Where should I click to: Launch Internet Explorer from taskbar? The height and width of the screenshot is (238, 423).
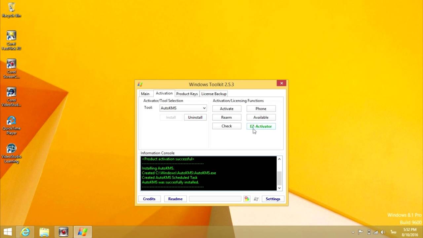click(25, 232)
